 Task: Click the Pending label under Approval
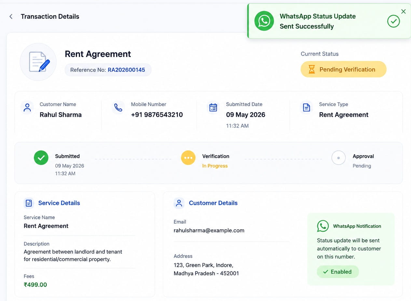point(362,166)
